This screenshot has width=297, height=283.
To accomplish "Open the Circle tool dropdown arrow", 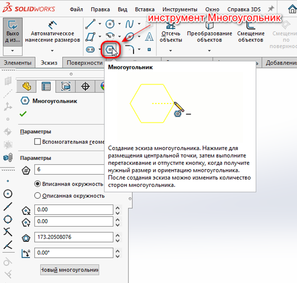I will [x=119, y=24].
